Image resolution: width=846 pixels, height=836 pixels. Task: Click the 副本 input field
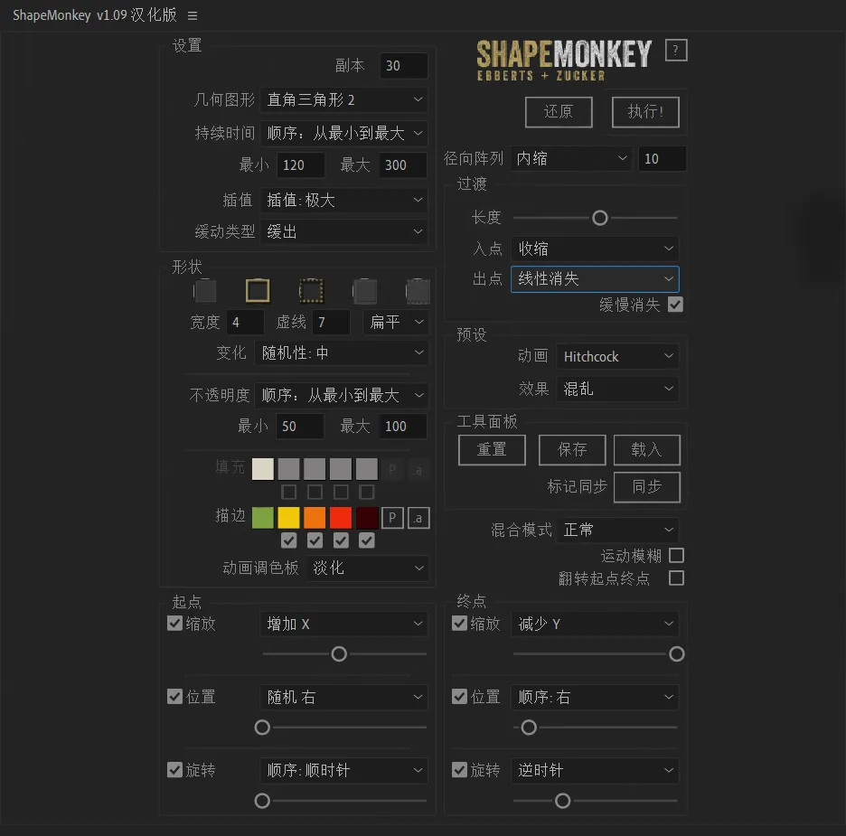pyautogui.click(x=403, y=66)
